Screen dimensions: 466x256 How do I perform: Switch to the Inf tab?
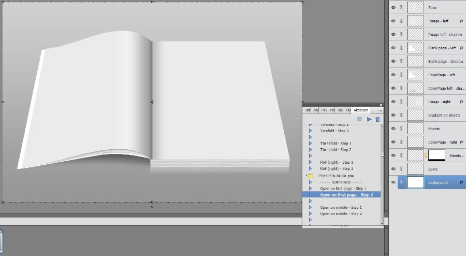(x=308, y=110)
